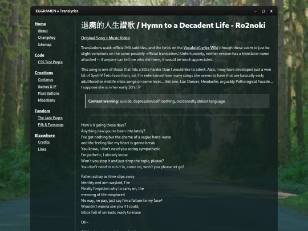This screenshot has width=308, height=231.
Task: Click lyric 'meaning of life misplaced'
Action: 103,194
